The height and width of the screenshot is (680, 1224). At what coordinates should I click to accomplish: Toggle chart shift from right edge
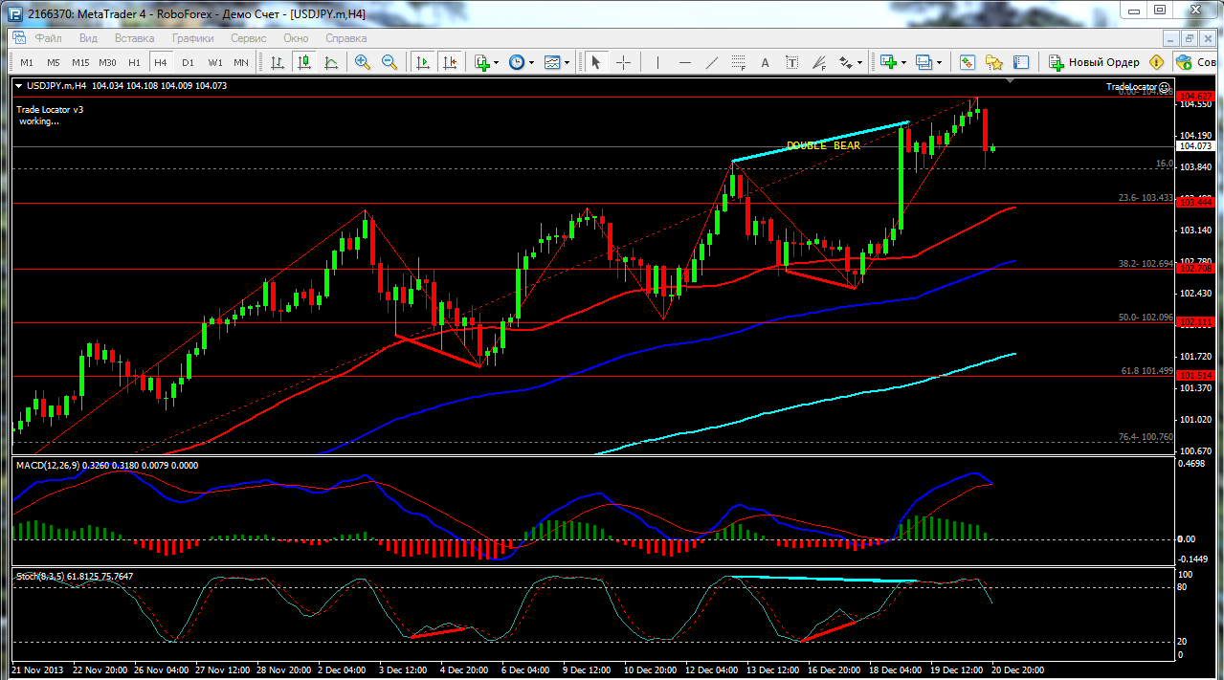pos(449,62)
